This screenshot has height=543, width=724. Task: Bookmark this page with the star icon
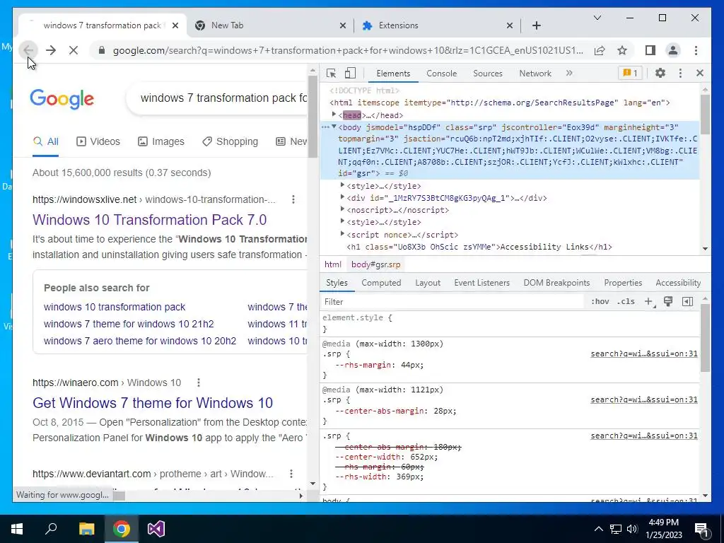pyautogui.click(x=622, y=50)
